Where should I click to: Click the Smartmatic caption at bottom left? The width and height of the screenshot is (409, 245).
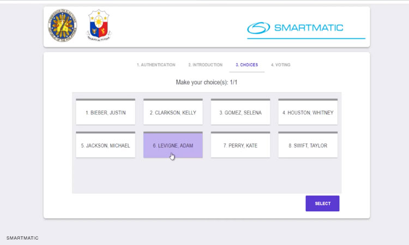22,238
